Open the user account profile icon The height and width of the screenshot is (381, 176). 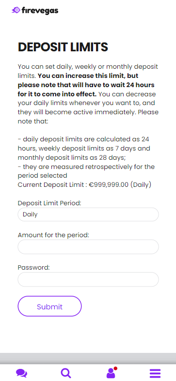[111, 373]
